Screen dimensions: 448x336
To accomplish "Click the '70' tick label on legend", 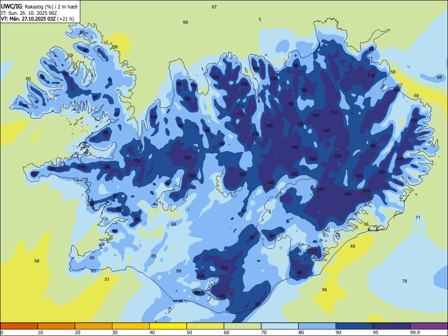I will (264, 332).
